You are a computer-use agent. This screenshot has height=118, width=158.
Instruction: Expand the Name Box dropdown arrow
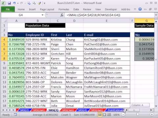42,15
